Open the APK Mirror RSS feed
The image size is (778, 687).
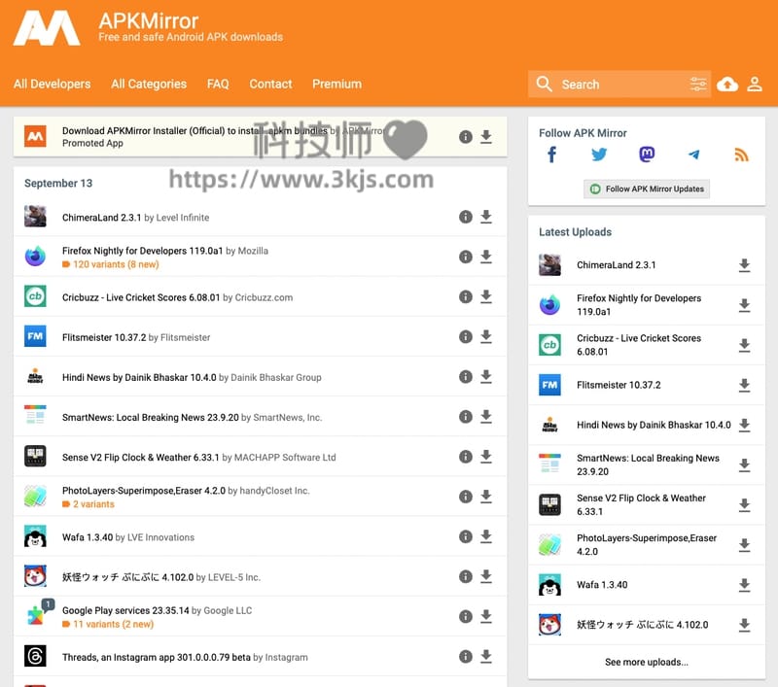click(741, 155)
